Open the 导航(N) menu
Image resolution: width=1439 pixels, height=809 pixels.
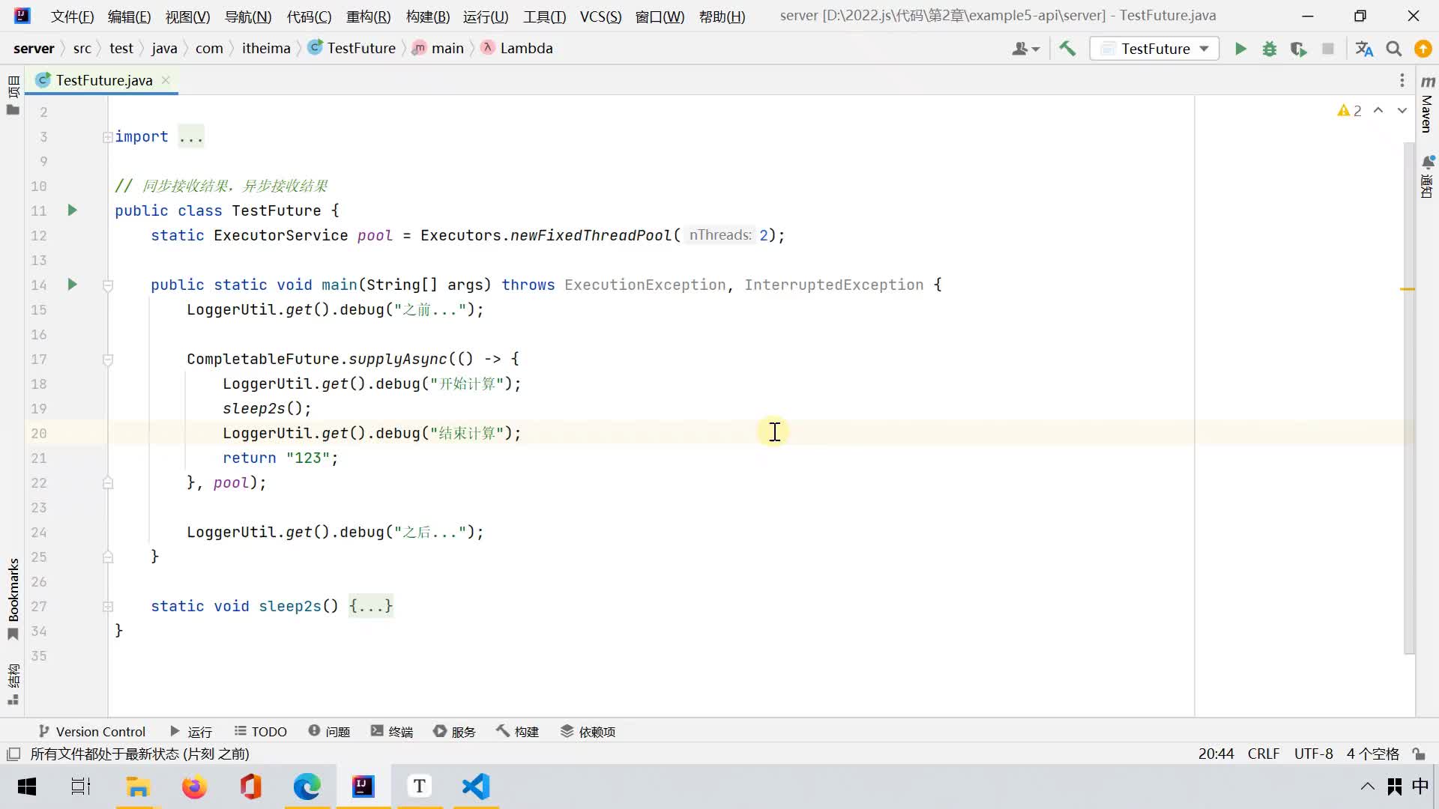248,16
